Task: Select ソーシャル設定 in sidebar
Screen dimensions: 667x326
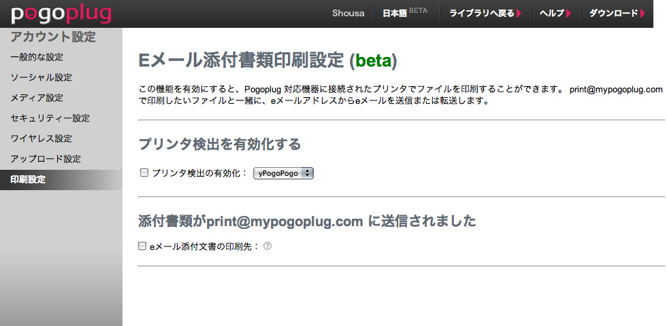Action: coord(41,77)
